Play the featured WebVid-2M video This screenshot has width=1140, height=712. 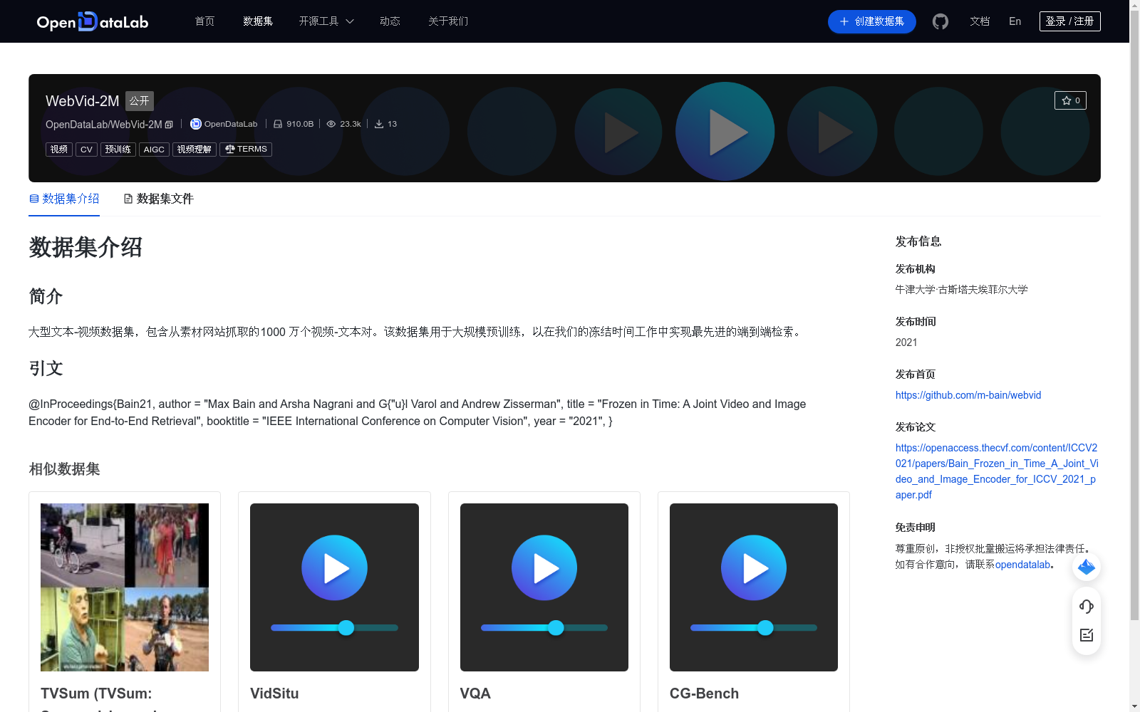(x=725, y=132)
